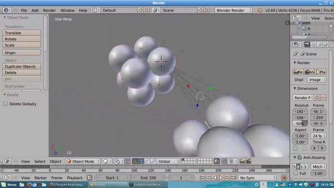
Task: Click the pin icon beside Scene
Action: 295,54
